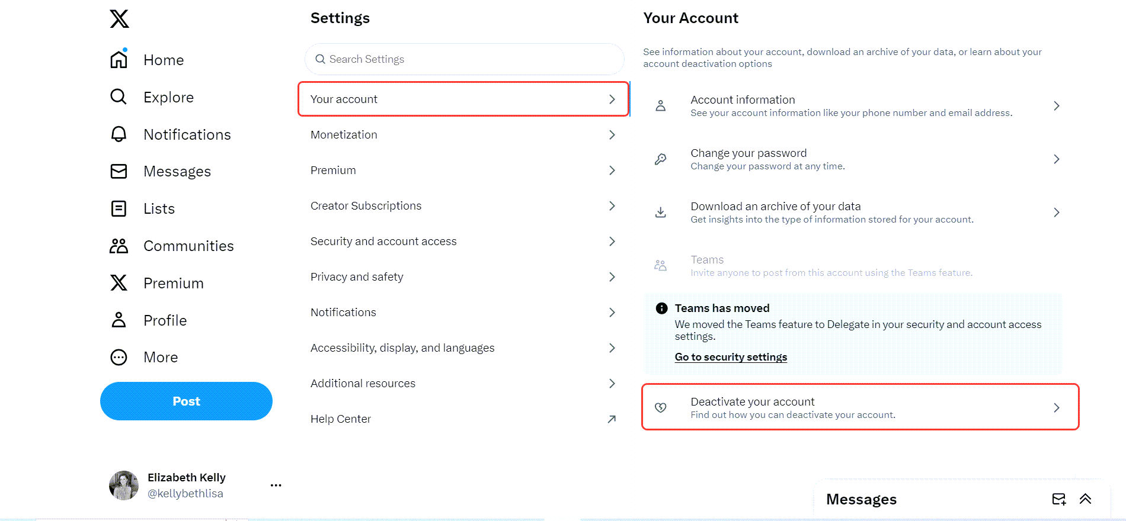Expand the Account information chevron
1126x521 pixels.
1056,106
